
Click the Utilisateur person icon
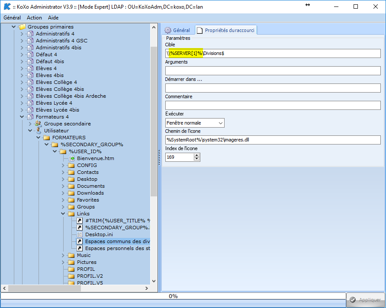39,131
